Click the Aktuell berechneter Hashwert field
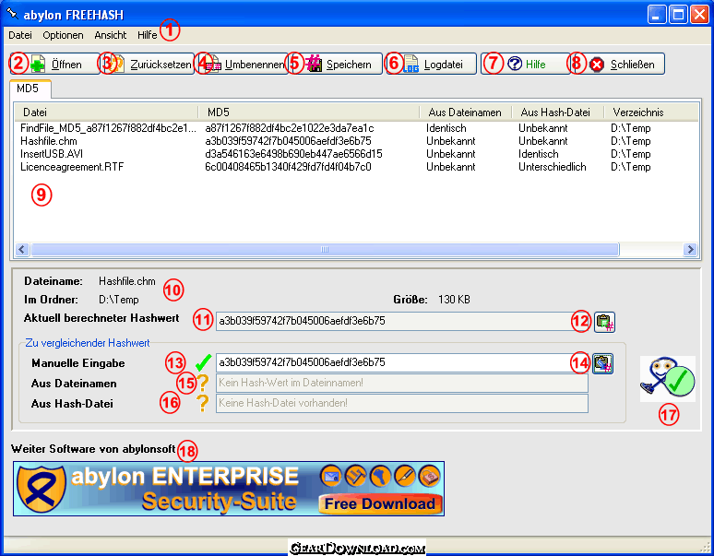Screen dimensions: 714x556 (x=401, y=321)
